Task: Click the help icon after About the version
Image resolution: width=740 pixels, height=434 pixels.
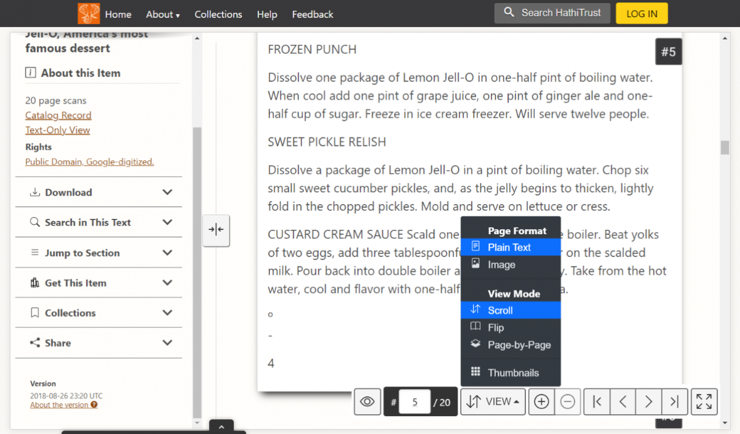Action: click(x=94, y=405)
